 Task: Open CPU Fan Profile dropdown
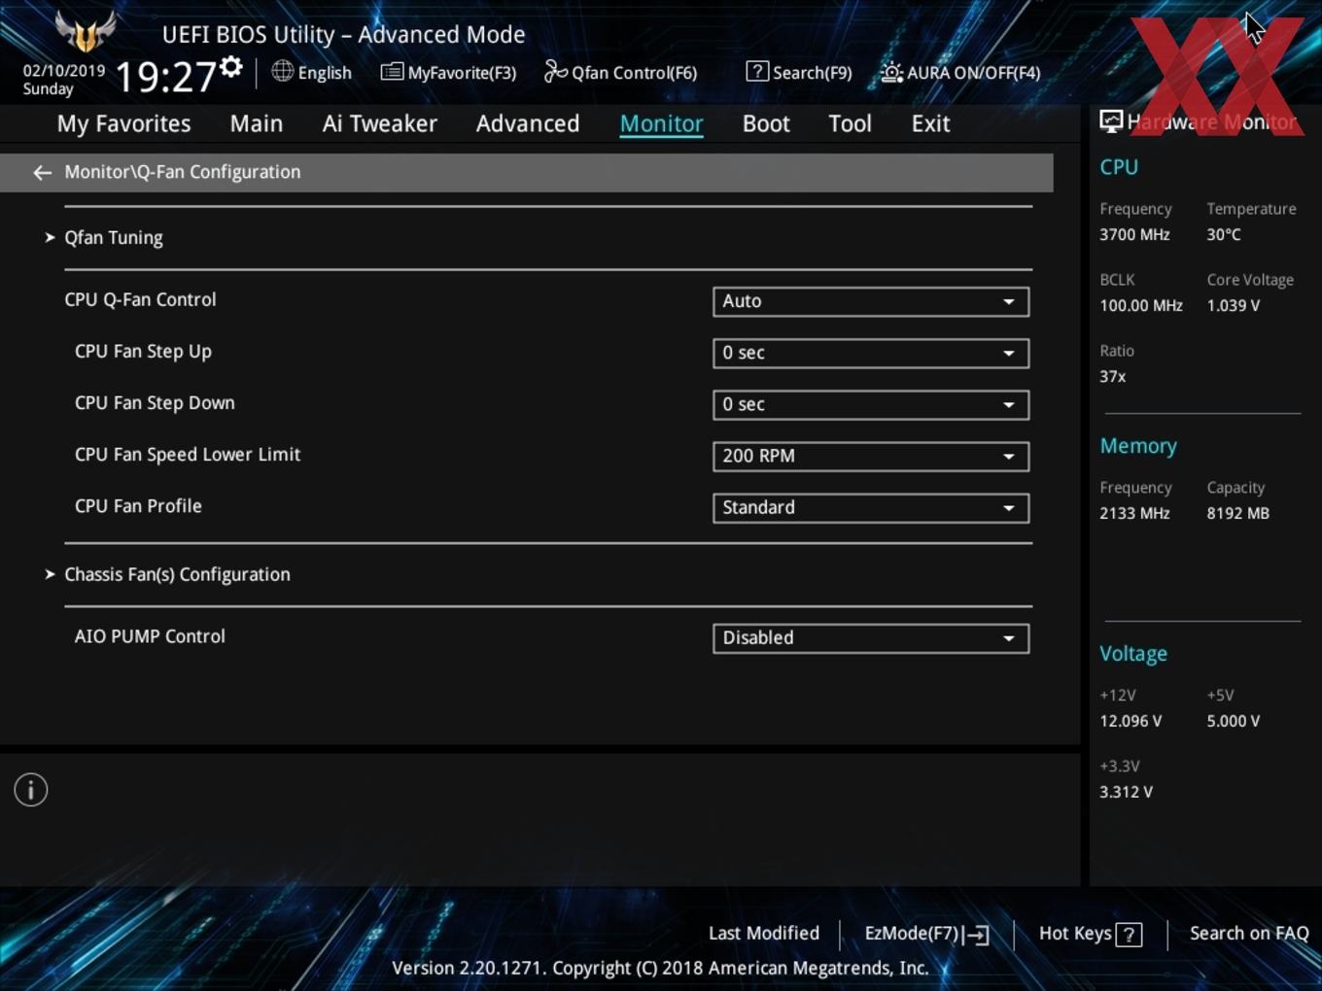click(x=871, y=507)
